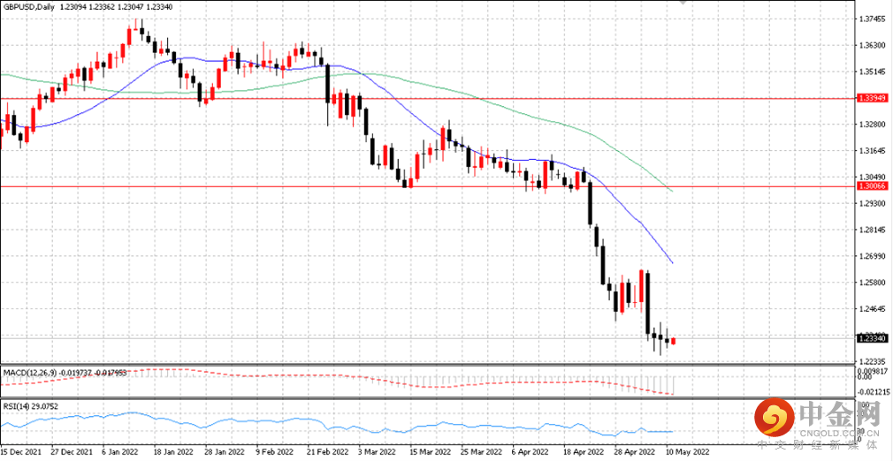Click the latest small red candlestick
The width and height of the screenshot is (893, 461).
[x=673, y=341]
